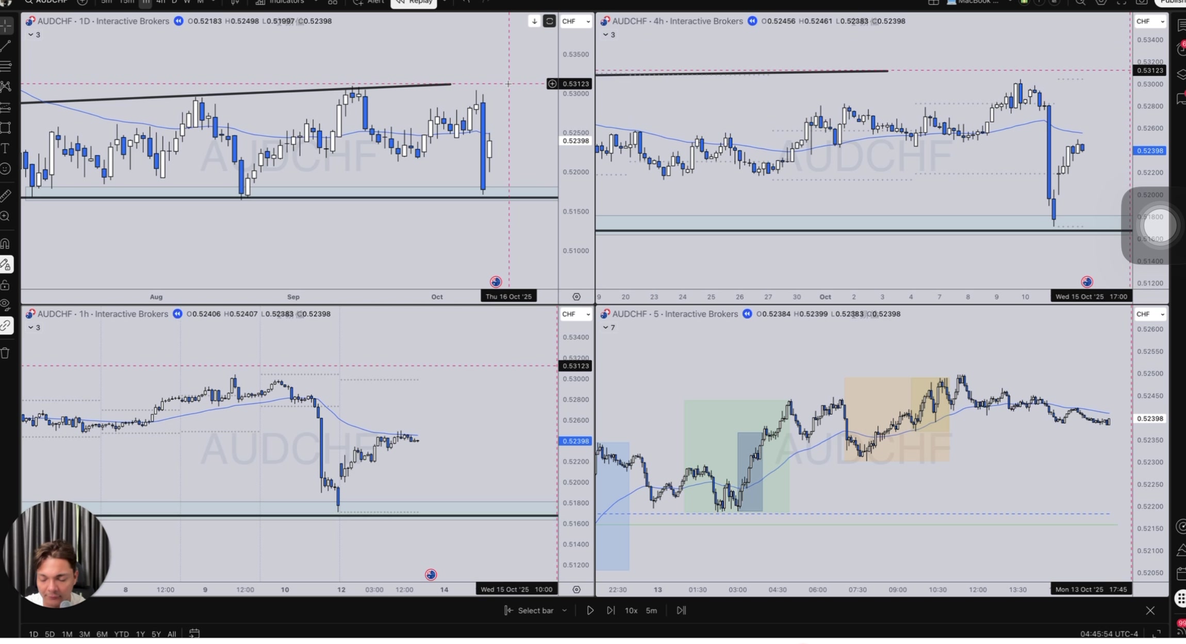Select the Text tool
The image size is (1186, 644).
[x=6, y=148]
